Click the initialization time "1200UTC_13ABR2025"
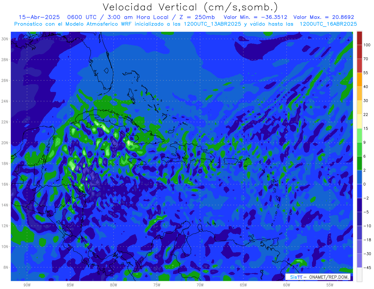This screenshot has height=289, width=374. tap(213, 24)
